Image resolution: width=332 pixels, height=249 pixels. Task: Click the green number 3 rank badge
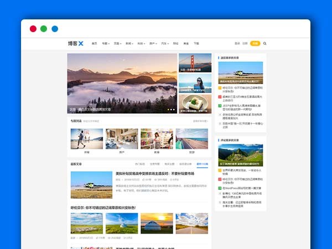(219, 105)
